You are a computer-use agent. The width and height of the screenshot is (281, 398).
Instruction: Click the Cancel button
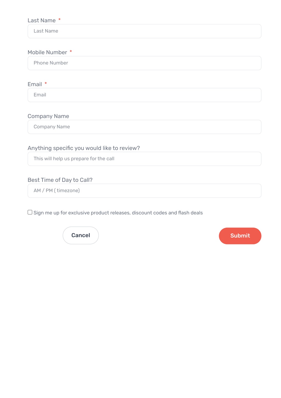81,235
